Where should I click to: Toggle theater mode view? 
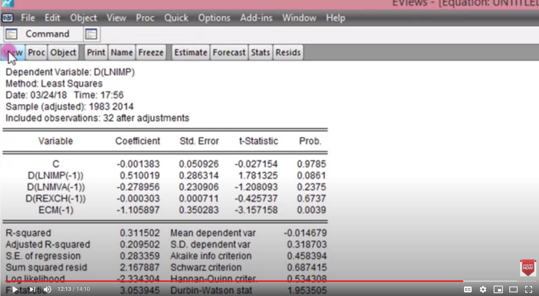click(513, 289)
